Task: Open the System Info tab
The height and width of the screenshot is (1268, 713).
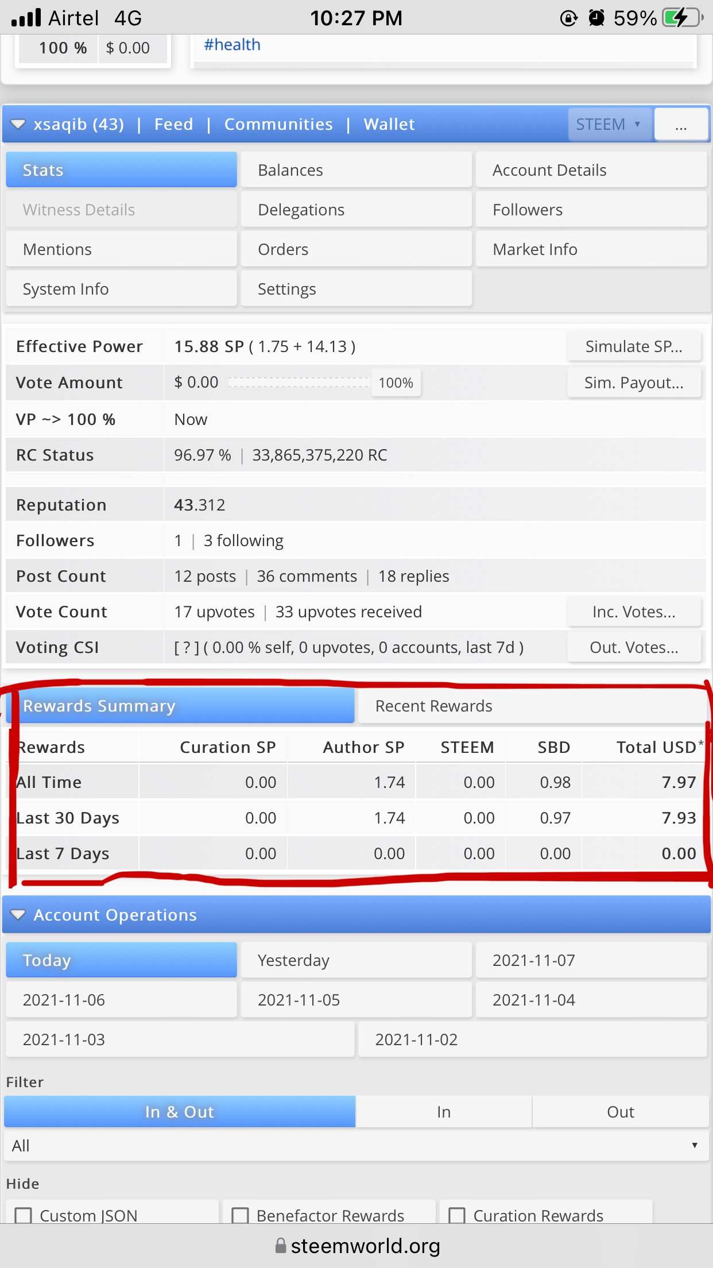Action: click(x=121, y=289)
